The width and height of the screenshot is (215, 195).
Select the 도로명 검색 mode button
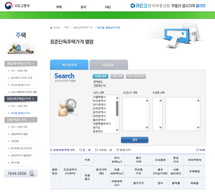(x=100, y=76)
